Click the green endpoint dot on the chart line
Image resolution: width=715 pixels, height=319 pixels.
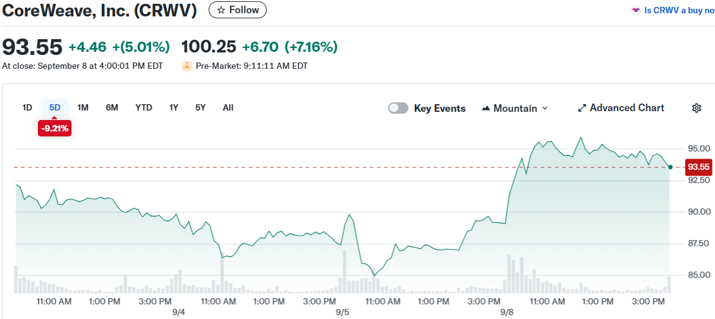[670, 167]
